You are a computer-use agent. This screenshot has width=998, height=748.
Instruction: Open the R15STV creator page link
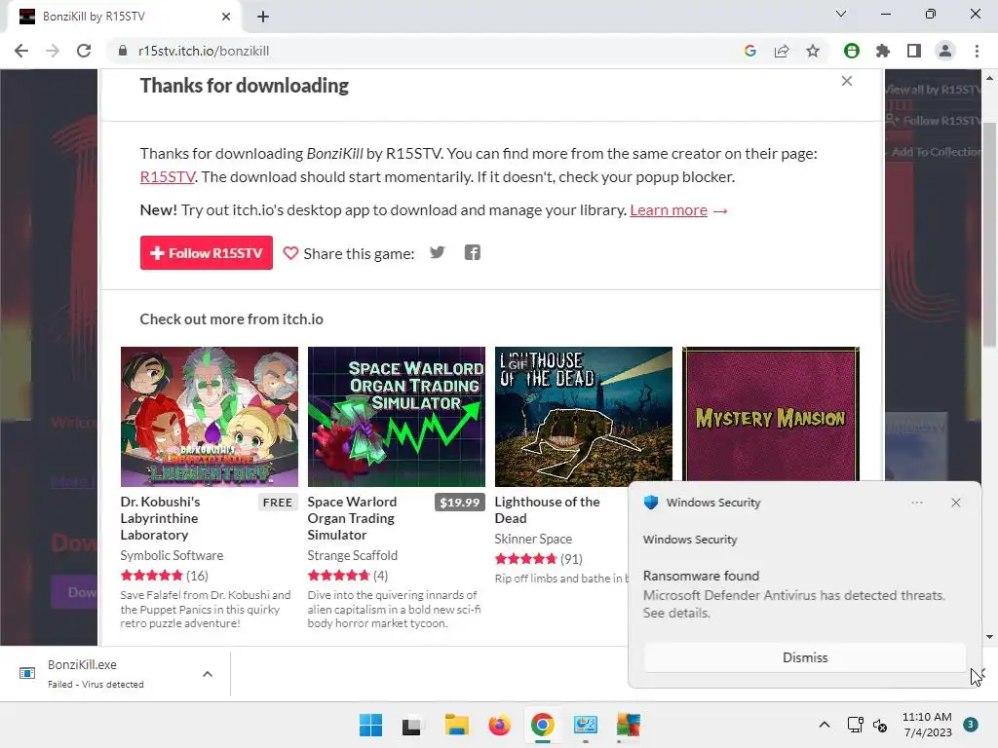(x=168, y=177)
